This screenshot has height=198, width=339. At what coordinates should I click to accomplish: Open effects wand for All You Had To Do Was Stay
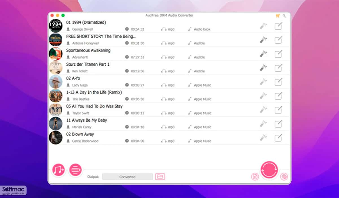pyautogui.click(x=263, y=110)
